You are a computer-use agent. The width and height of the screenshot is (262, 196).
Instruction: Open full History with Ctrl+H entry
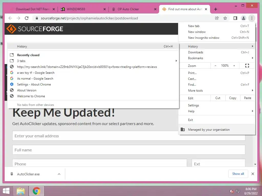tap(93, 46)
